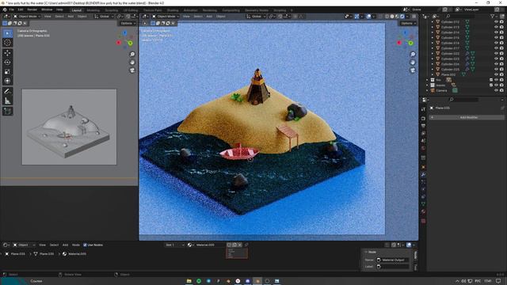Toggle visibility eye of Cylinder.014
Screen dimensions: 507x285
pyautogui.click(x=497, y=32)
